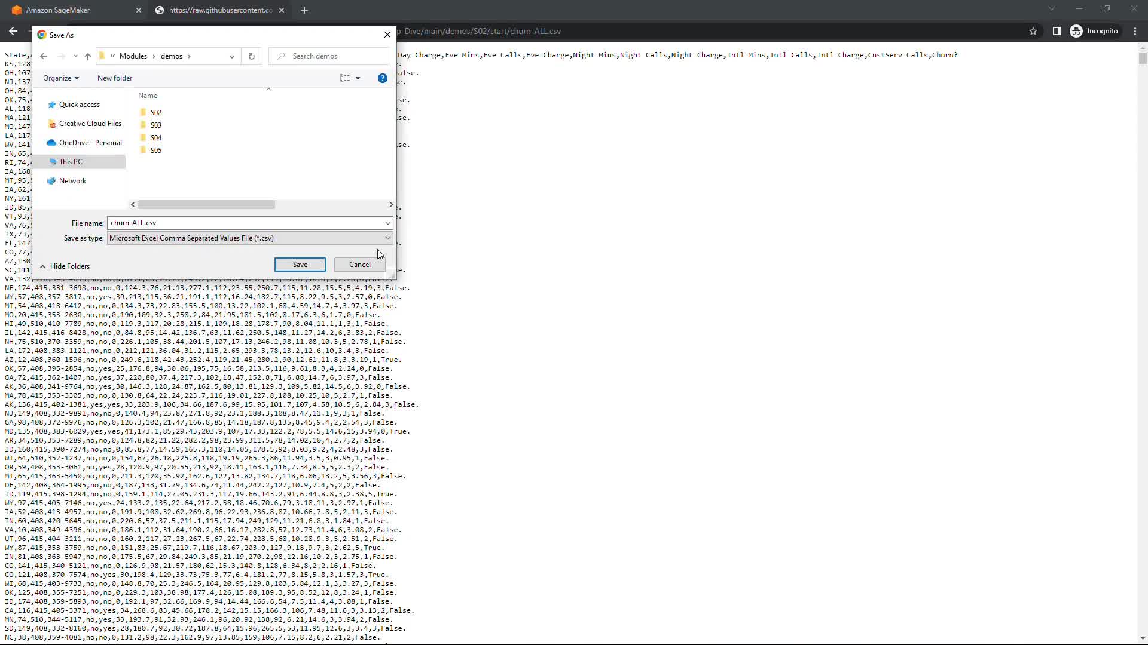This screenshot has width=1148, height=645.
Task: Collapse folder pane with Hide Folders
Action: click(x=65, y=266)
